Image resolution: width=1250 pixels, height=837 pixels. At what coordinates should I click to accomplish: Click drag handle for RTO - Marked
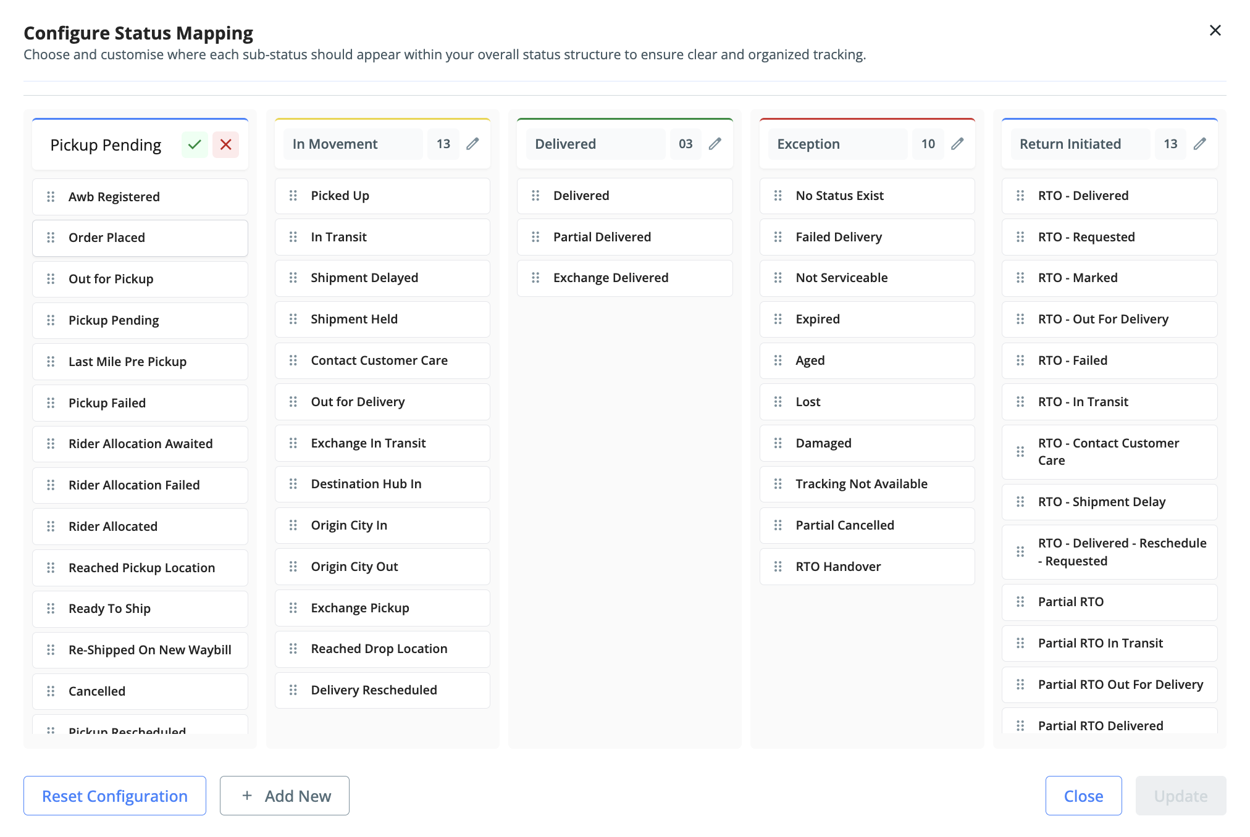[x=1020, y=278]
